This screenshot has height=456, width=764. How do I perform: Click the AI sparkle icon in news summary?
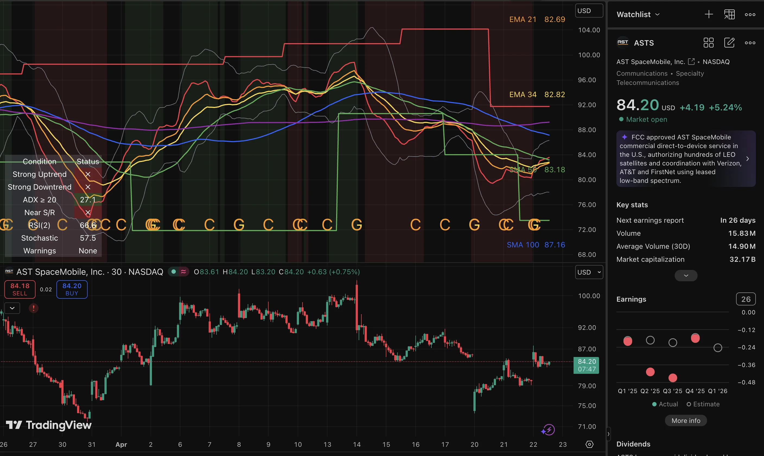point(624,137)
